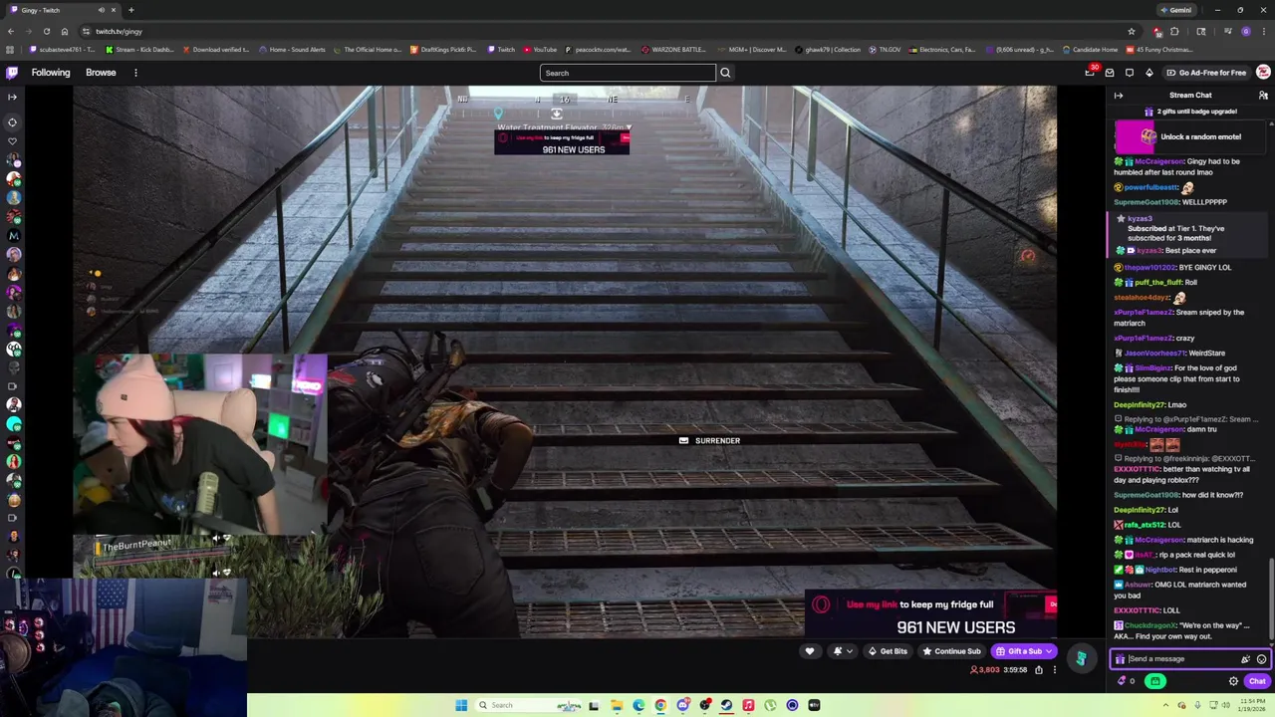The height and width of the screenshot is (717, 1275).
Task: Click the search magnifier button
Action: tap(725, 73)
